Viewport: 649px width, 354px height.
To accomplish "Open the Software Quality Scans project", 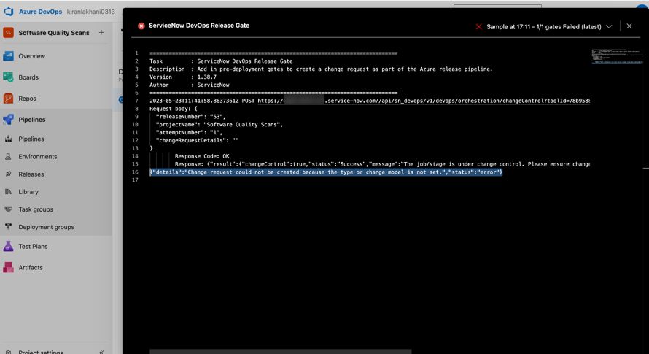I will coord(54,33).
